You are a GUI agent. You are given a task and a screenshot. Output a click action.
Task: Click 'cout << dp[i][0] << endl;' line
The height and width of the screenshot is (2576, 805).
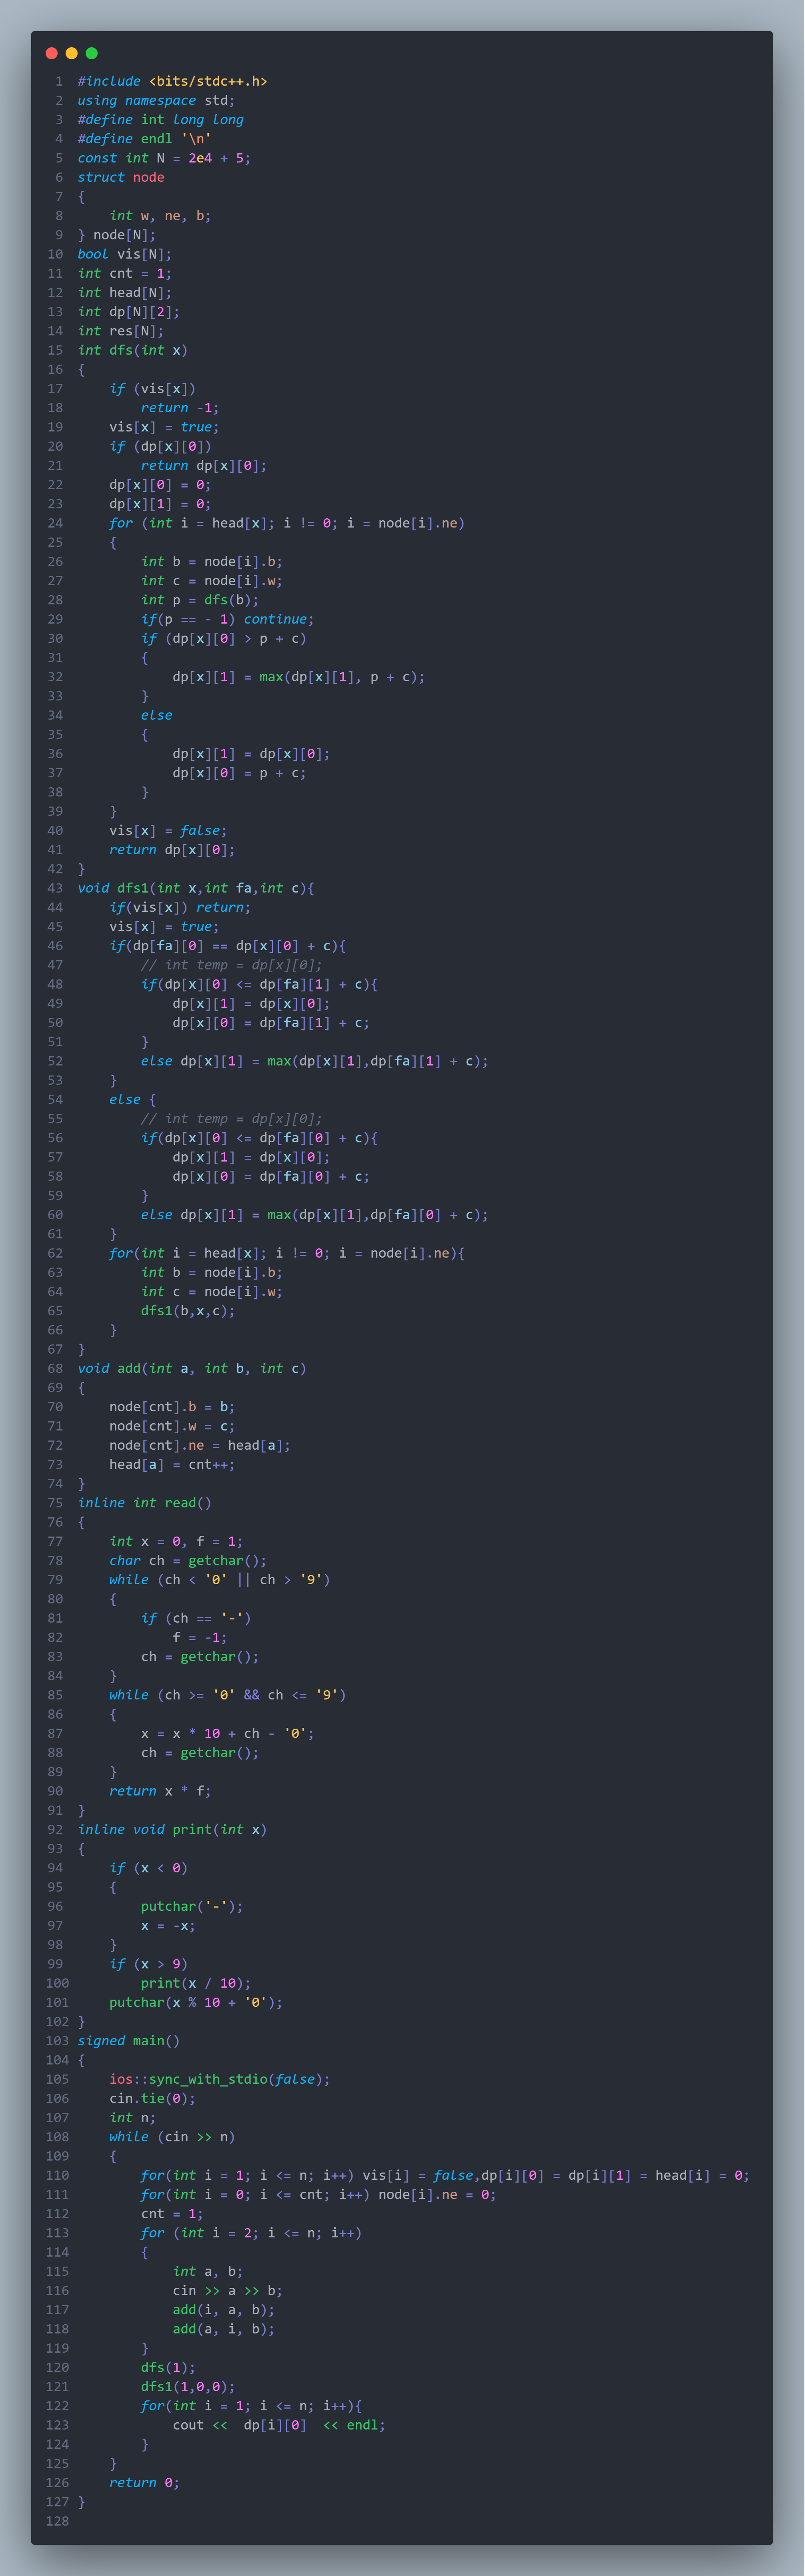pos(279,2425)
